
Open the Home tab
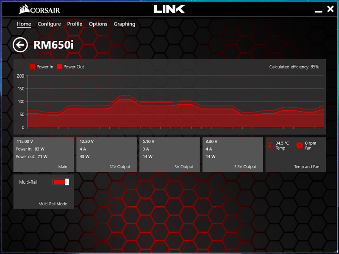pyautogui.click(x=24, y=24)
